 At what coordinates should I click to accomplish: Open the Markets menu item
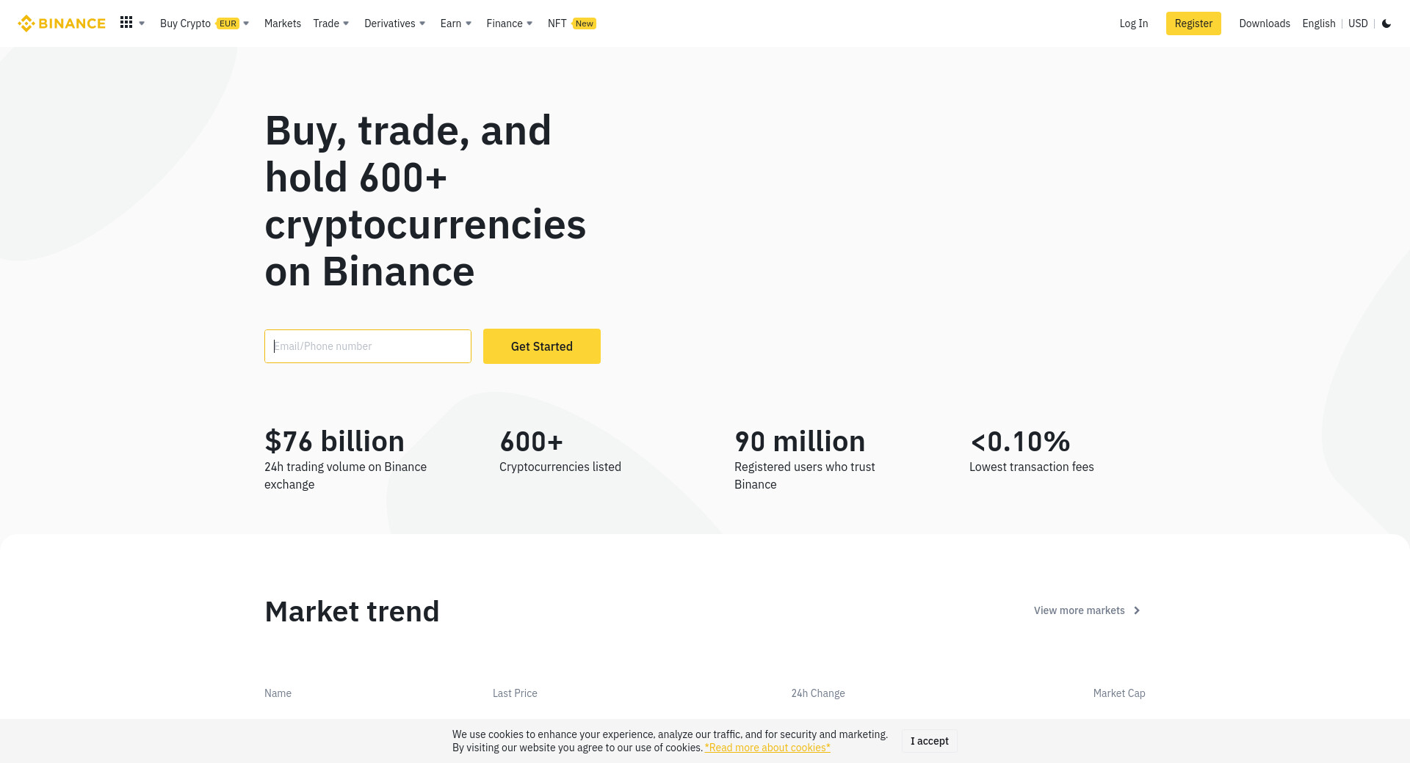click(x=283, y=23)
